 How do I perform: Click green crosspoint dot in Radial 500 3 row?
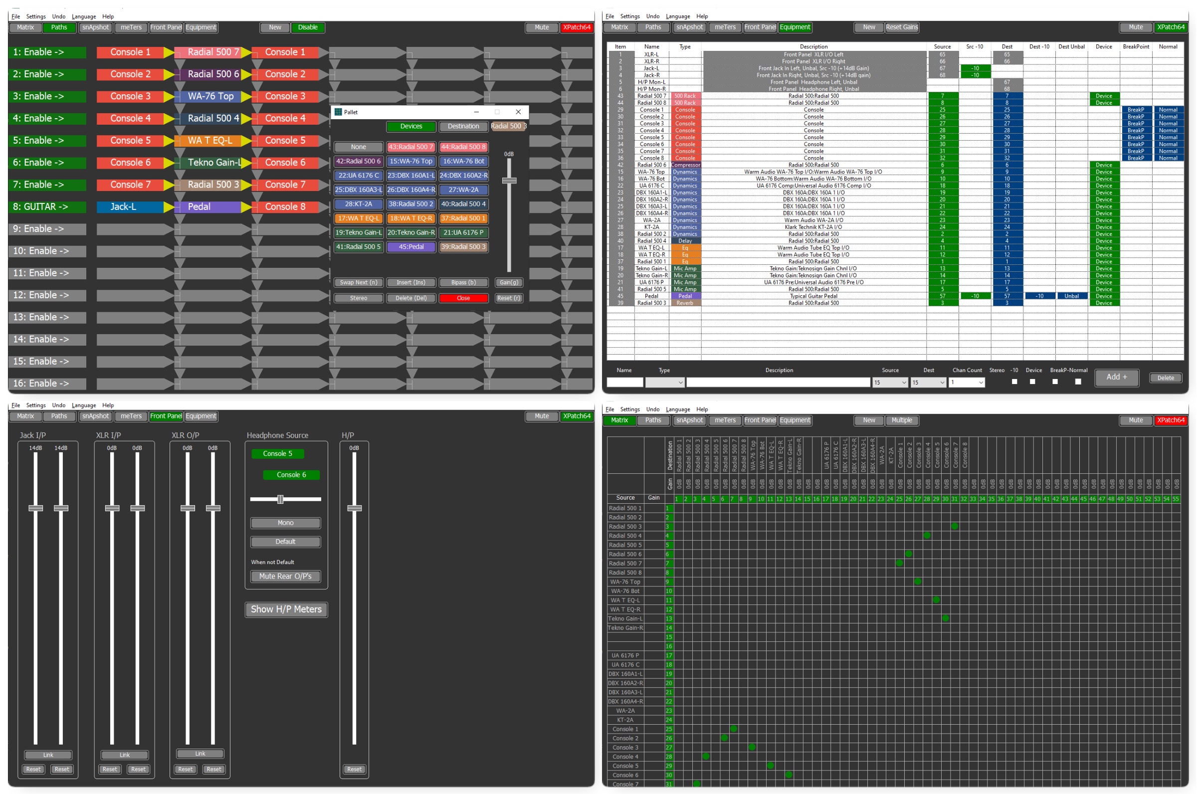tap(954, 526)
